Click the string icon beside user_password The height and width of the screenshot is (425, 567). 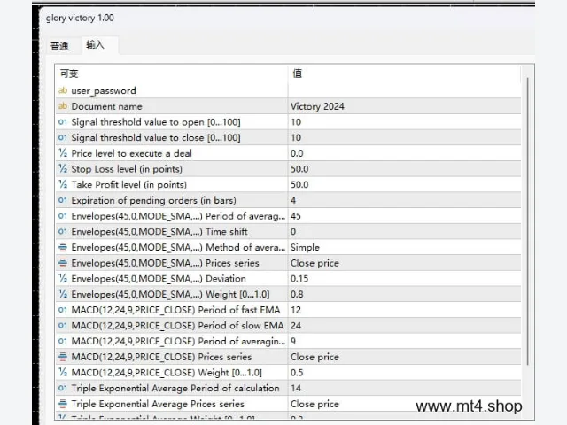pyautogui.click(x=63, y=90)
